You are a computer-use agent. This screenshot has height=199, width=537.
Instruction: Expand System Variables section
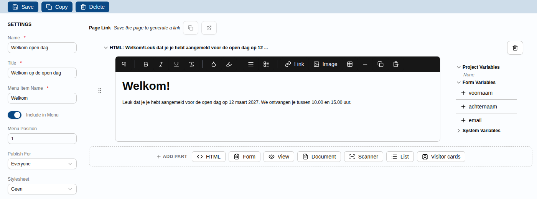459,131
